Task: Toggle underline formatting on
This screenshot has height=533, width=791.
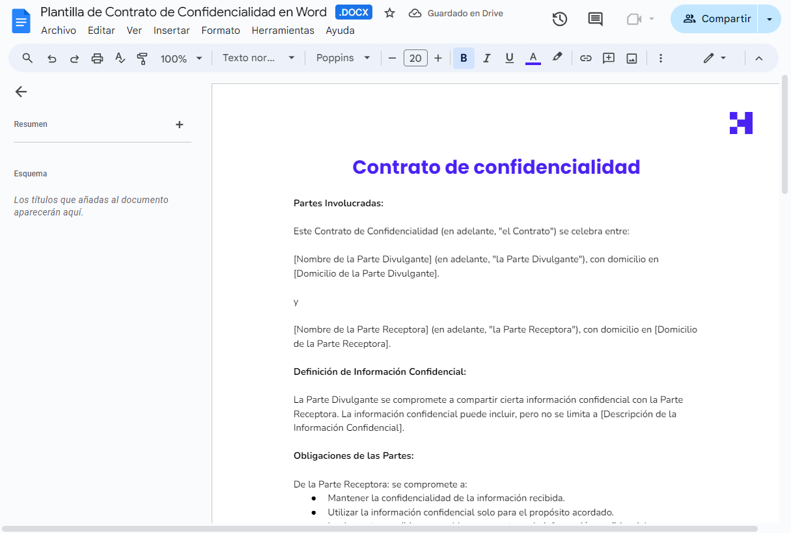Action: click(x=509, y=58)
